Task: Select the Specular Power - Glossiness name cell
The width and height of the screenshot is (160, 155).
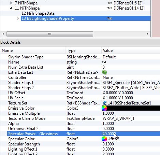Action: coord(33,134)
